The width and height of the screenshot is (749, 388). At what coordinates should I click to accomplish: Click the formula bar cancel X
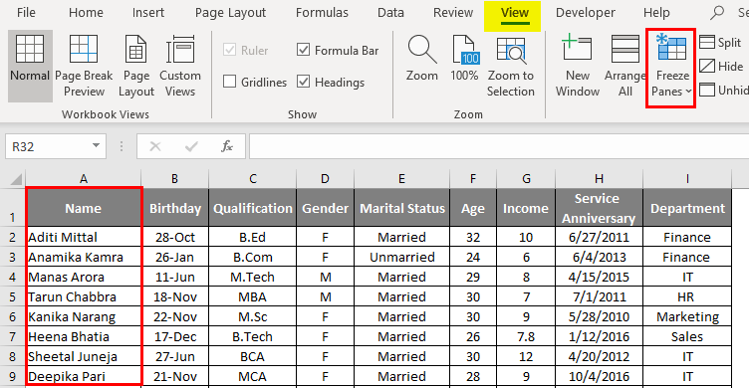point(155,146)
